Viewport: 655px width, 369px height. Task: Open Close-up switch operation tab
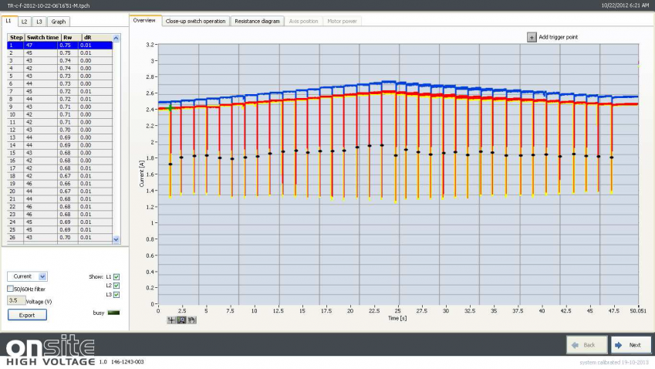coord(195,21)
